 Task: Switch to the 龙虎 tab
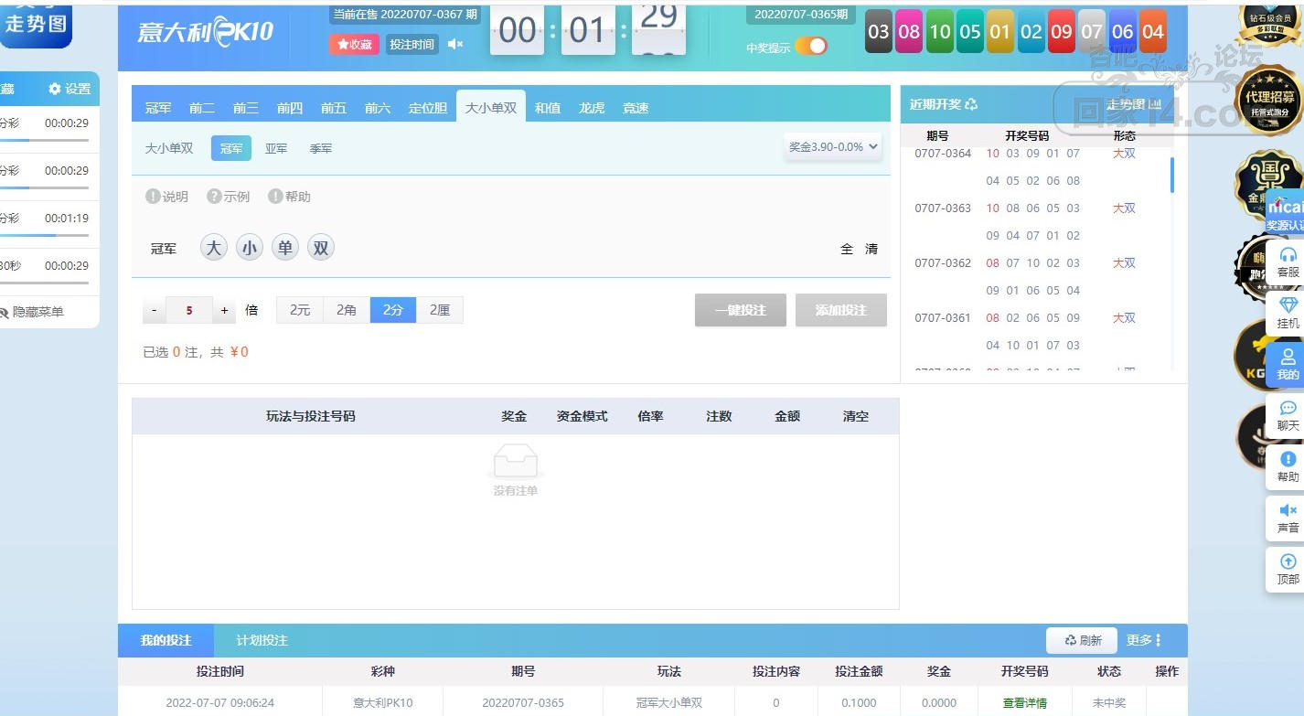(x=592, y=108)
